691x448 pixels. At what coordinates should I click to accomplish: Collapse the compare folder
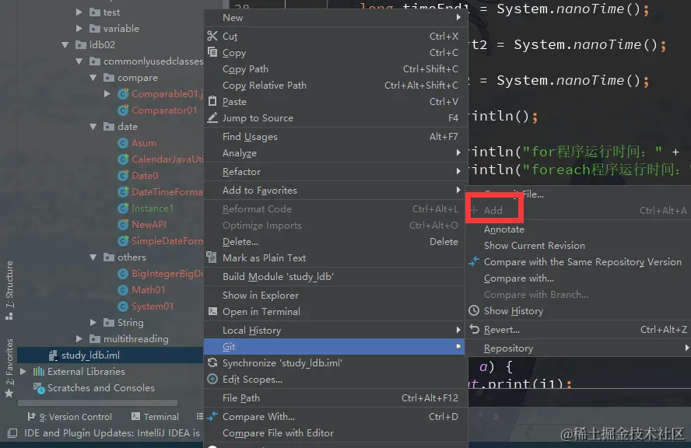[93, 78]
